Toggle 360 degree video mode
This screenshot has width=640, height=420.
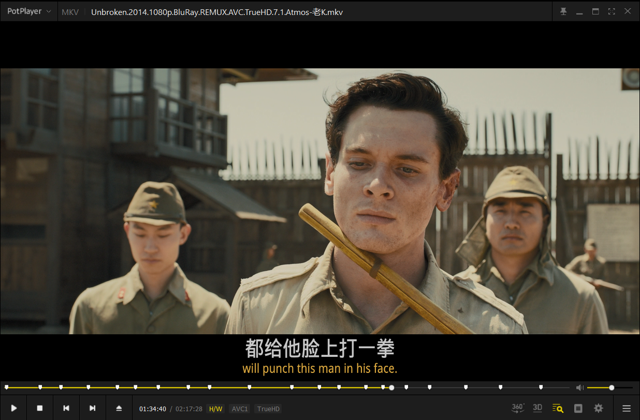click(518, 408)
